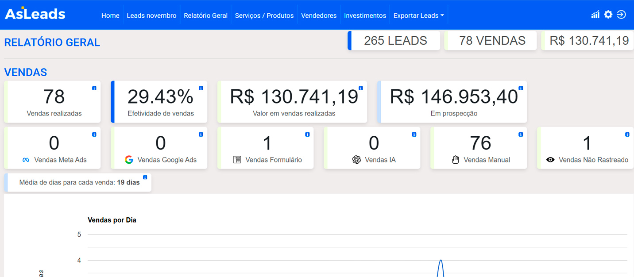
Task: Click the form icon in Vendas Formulário
Action: (x=237, y=160)
